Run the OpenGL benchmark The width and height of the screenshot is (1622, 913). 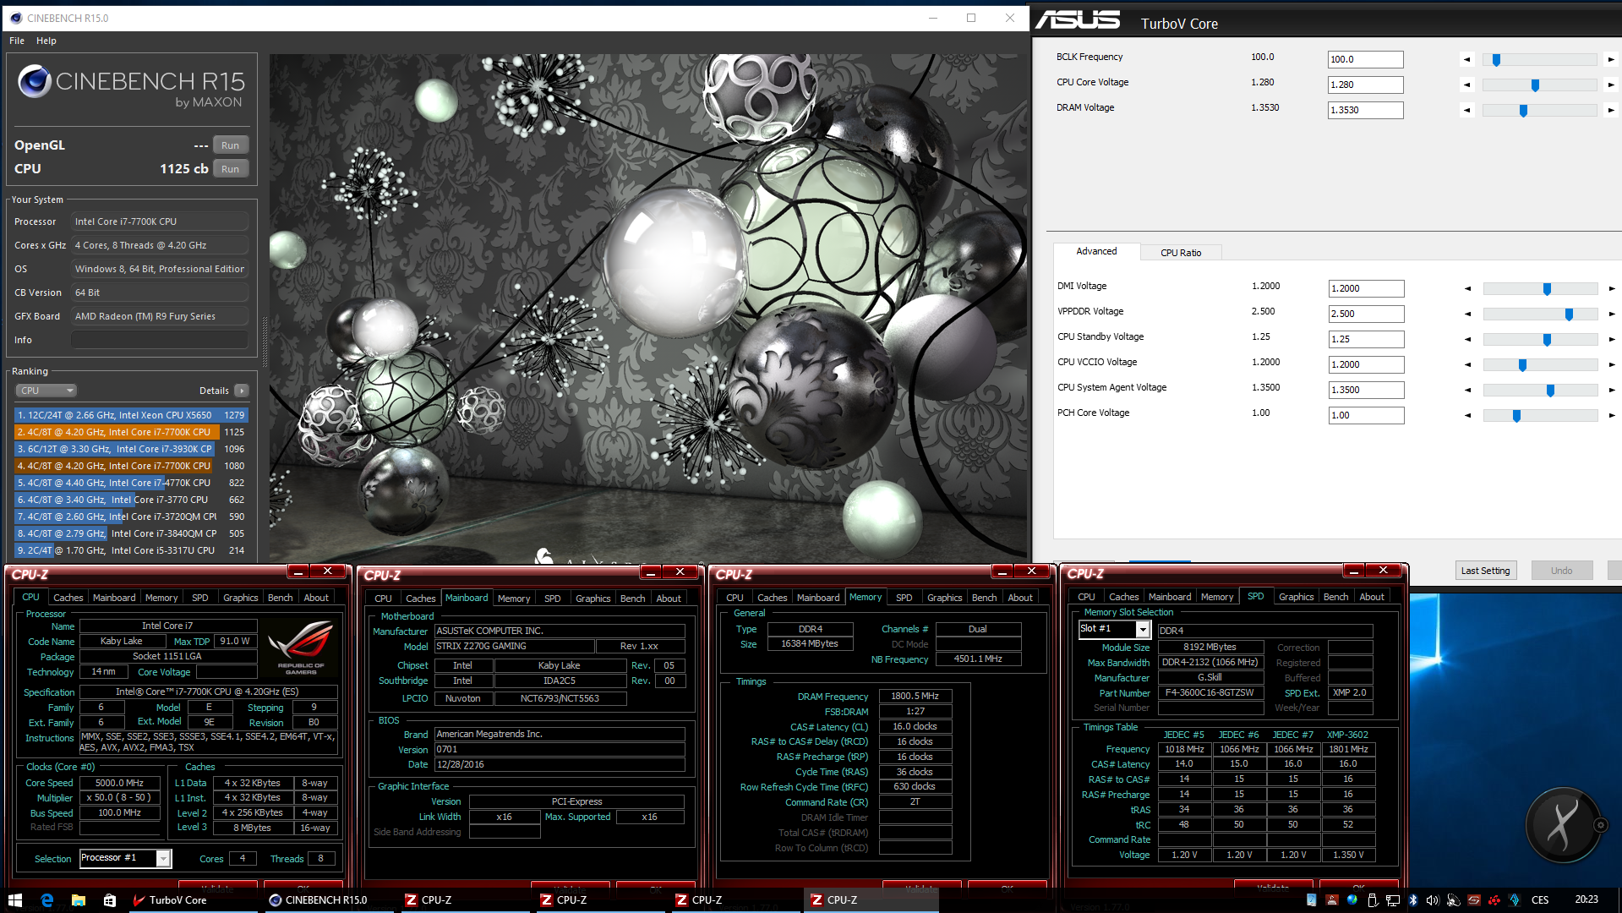(x=230, y=145)
